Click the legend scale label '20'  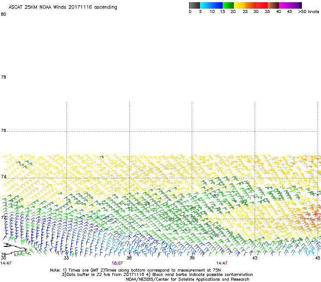click(233, 12)
